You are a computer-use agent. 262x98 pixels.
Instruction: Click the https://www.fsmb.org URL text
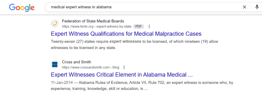[78, 26]
